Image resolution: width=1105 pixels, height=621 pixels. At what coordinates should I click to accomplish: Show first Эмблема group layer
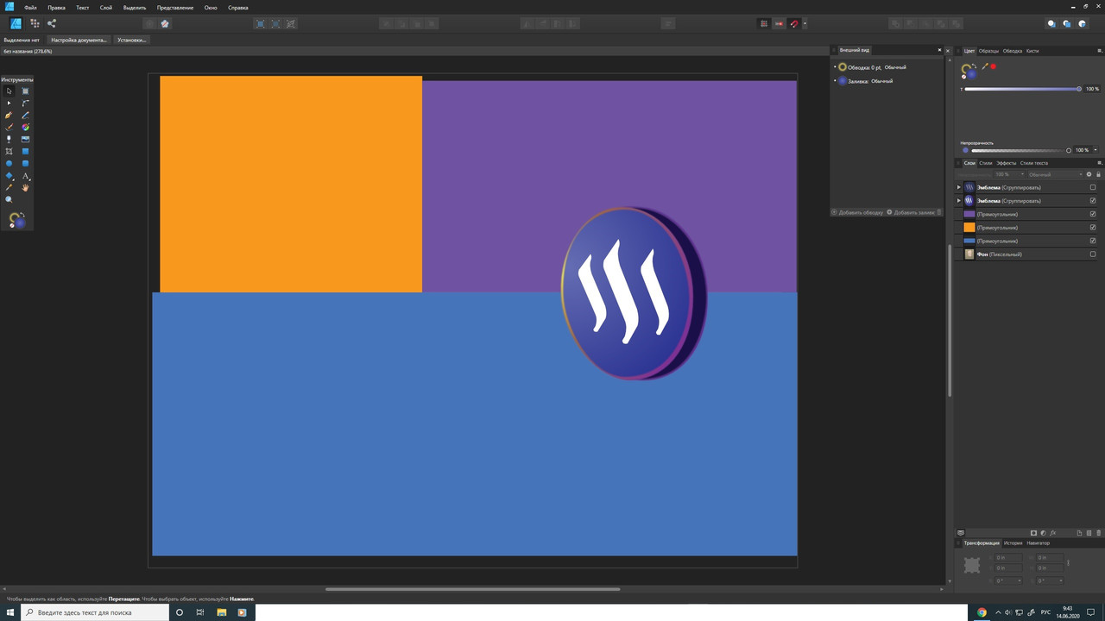(1093, 187)
